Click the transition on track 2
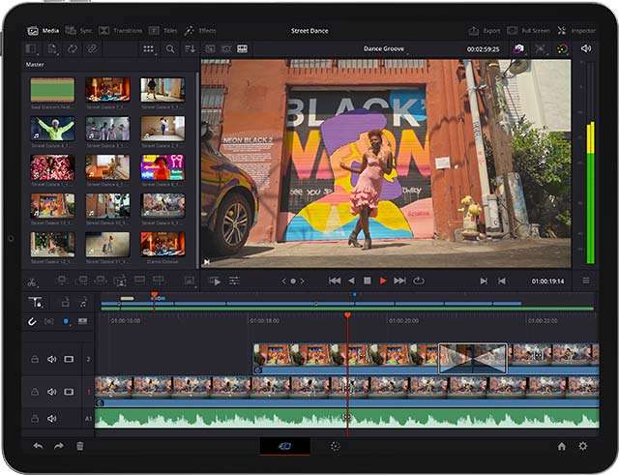619x475 pixels. click(472, 357)
